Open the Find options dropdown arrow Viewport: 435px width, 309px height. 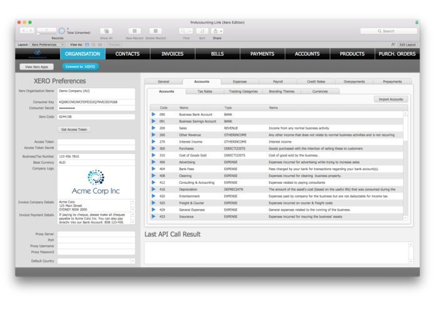(x=190, y=31)
